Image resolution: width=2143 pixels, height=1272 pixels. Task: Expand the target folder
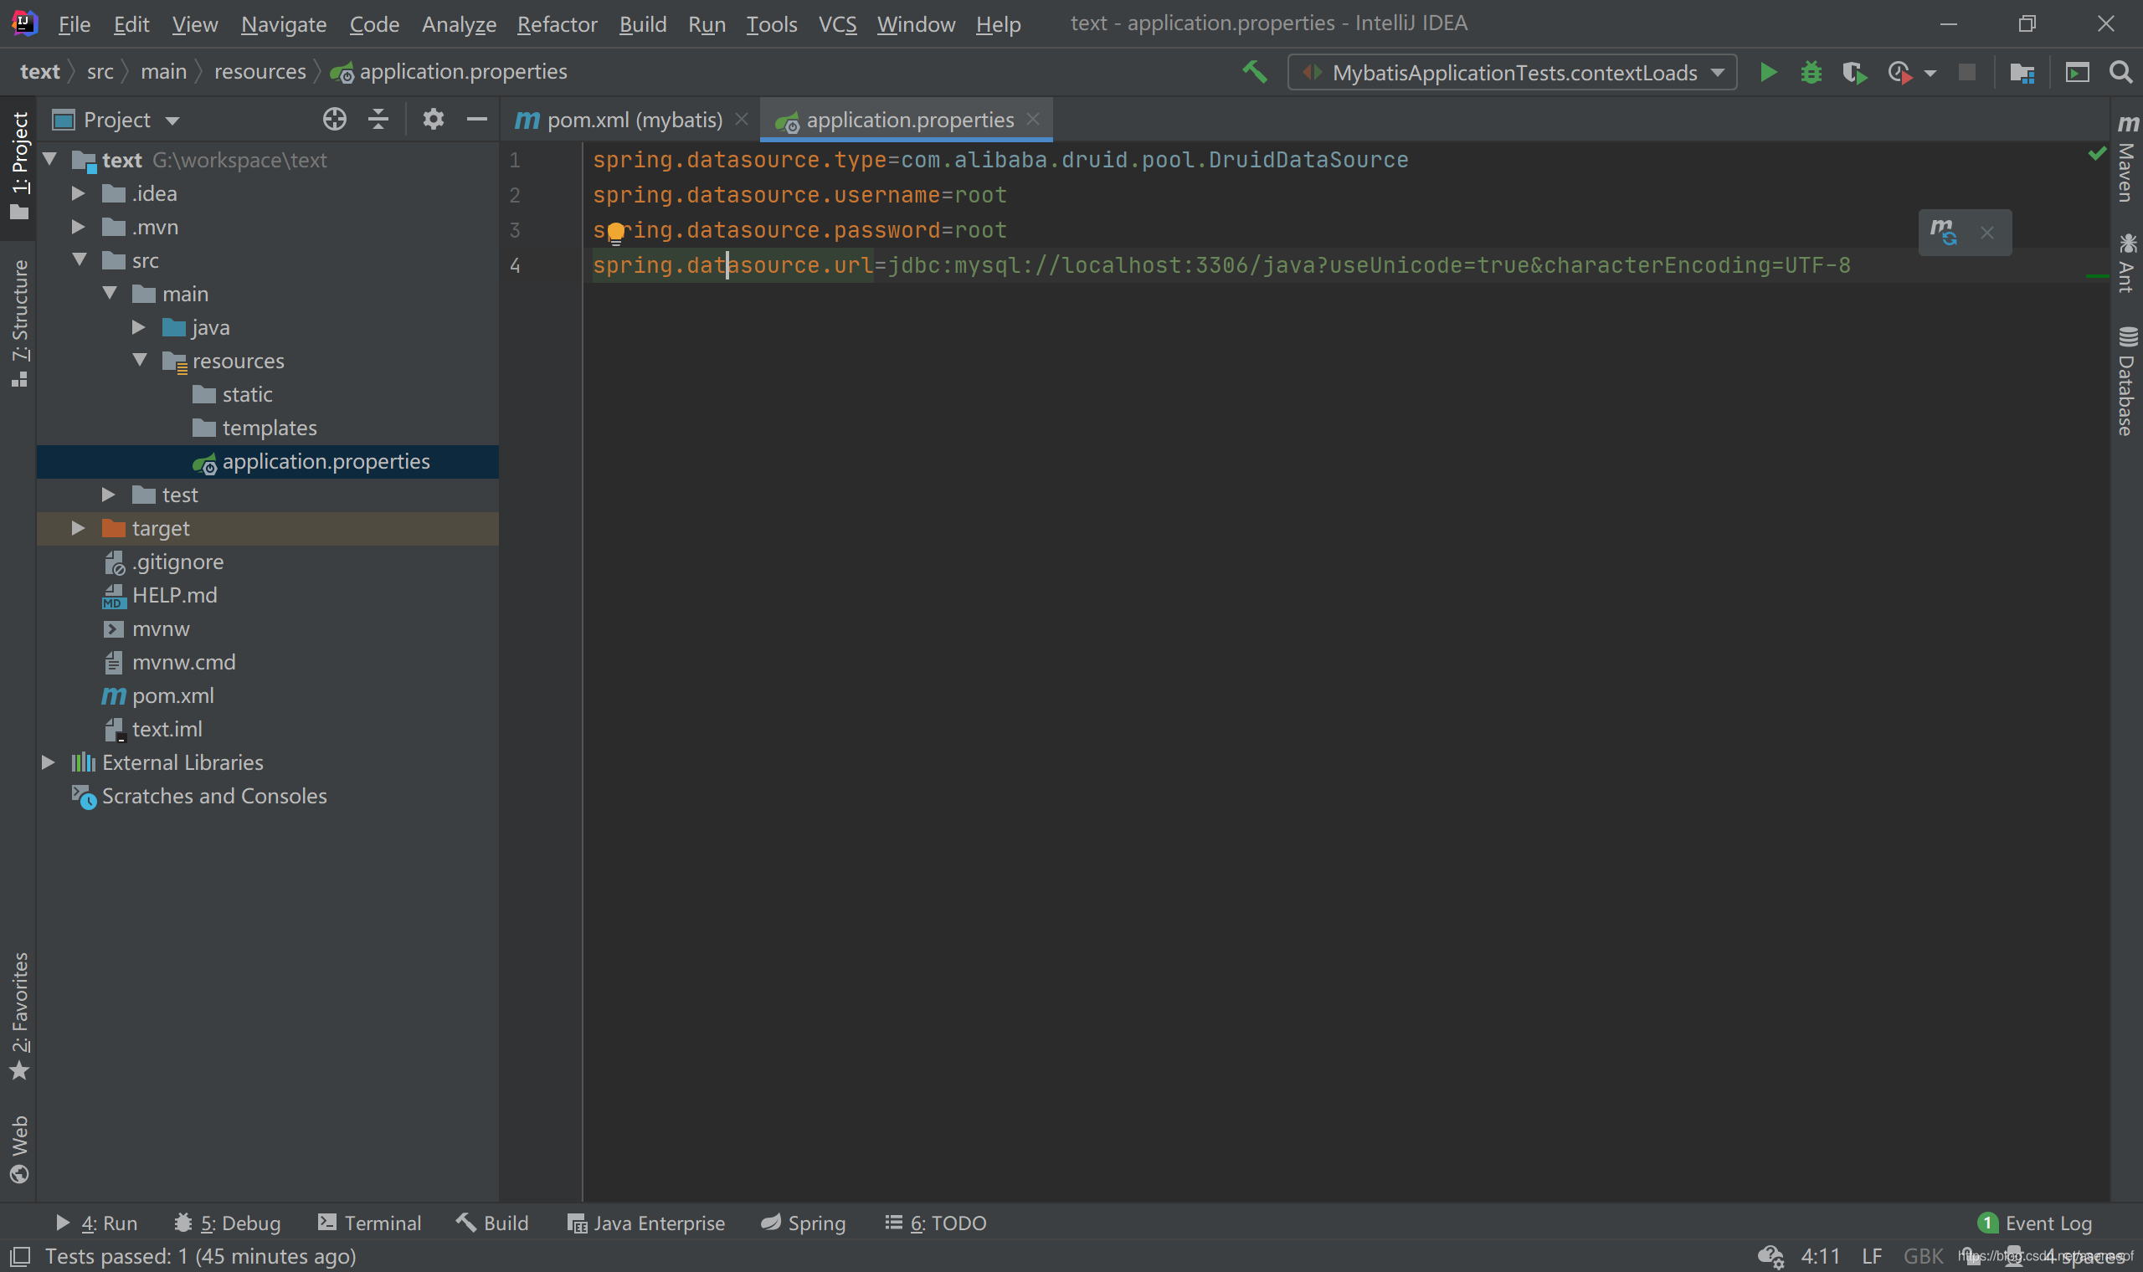[x=78, y=528]
